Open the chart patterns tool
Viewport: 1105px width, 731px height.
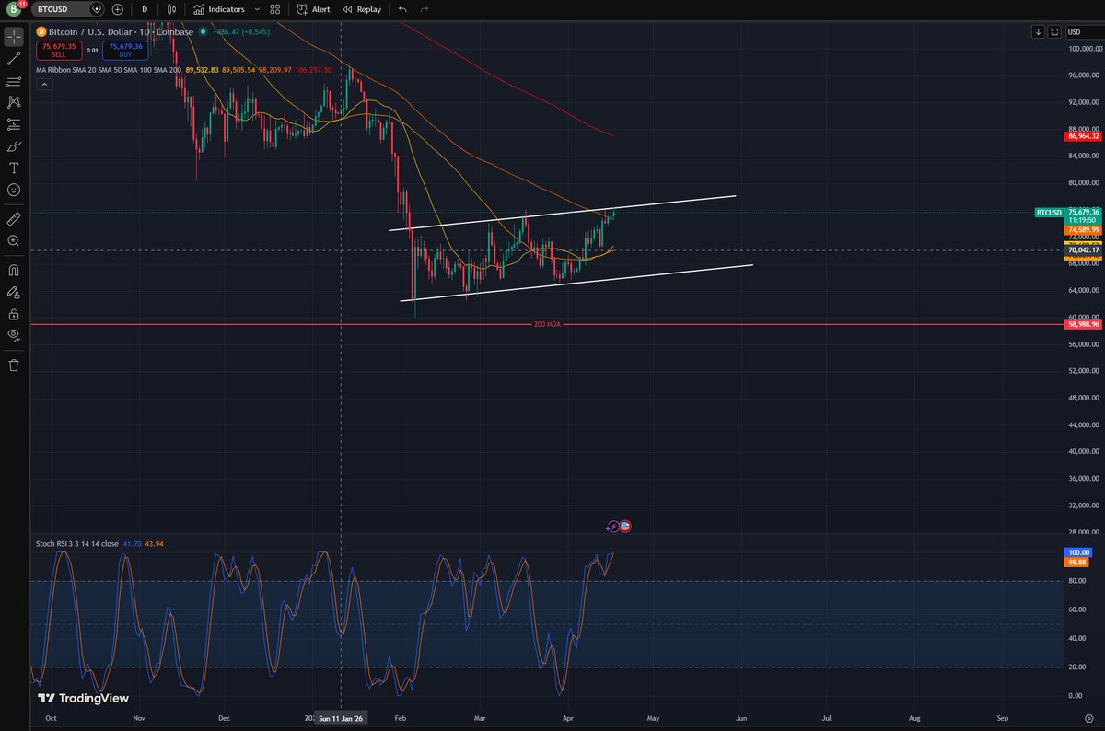pyautogui.click(x=14, y=102)
